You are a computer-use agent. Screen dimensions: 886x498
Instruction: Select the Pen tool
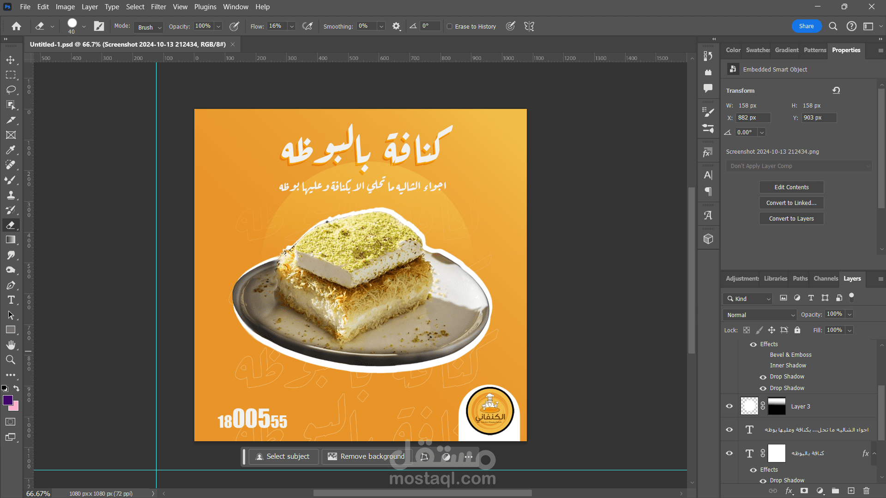tap(11, 285)
